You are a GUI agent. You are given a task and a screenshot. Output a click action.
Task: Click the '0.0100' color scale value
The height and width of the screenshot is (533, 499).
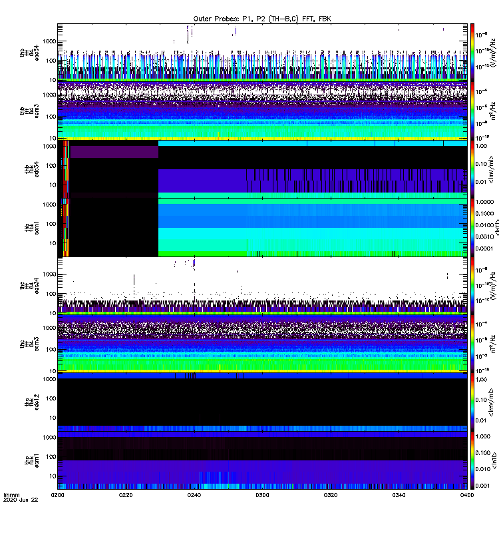tap(484, 225)
